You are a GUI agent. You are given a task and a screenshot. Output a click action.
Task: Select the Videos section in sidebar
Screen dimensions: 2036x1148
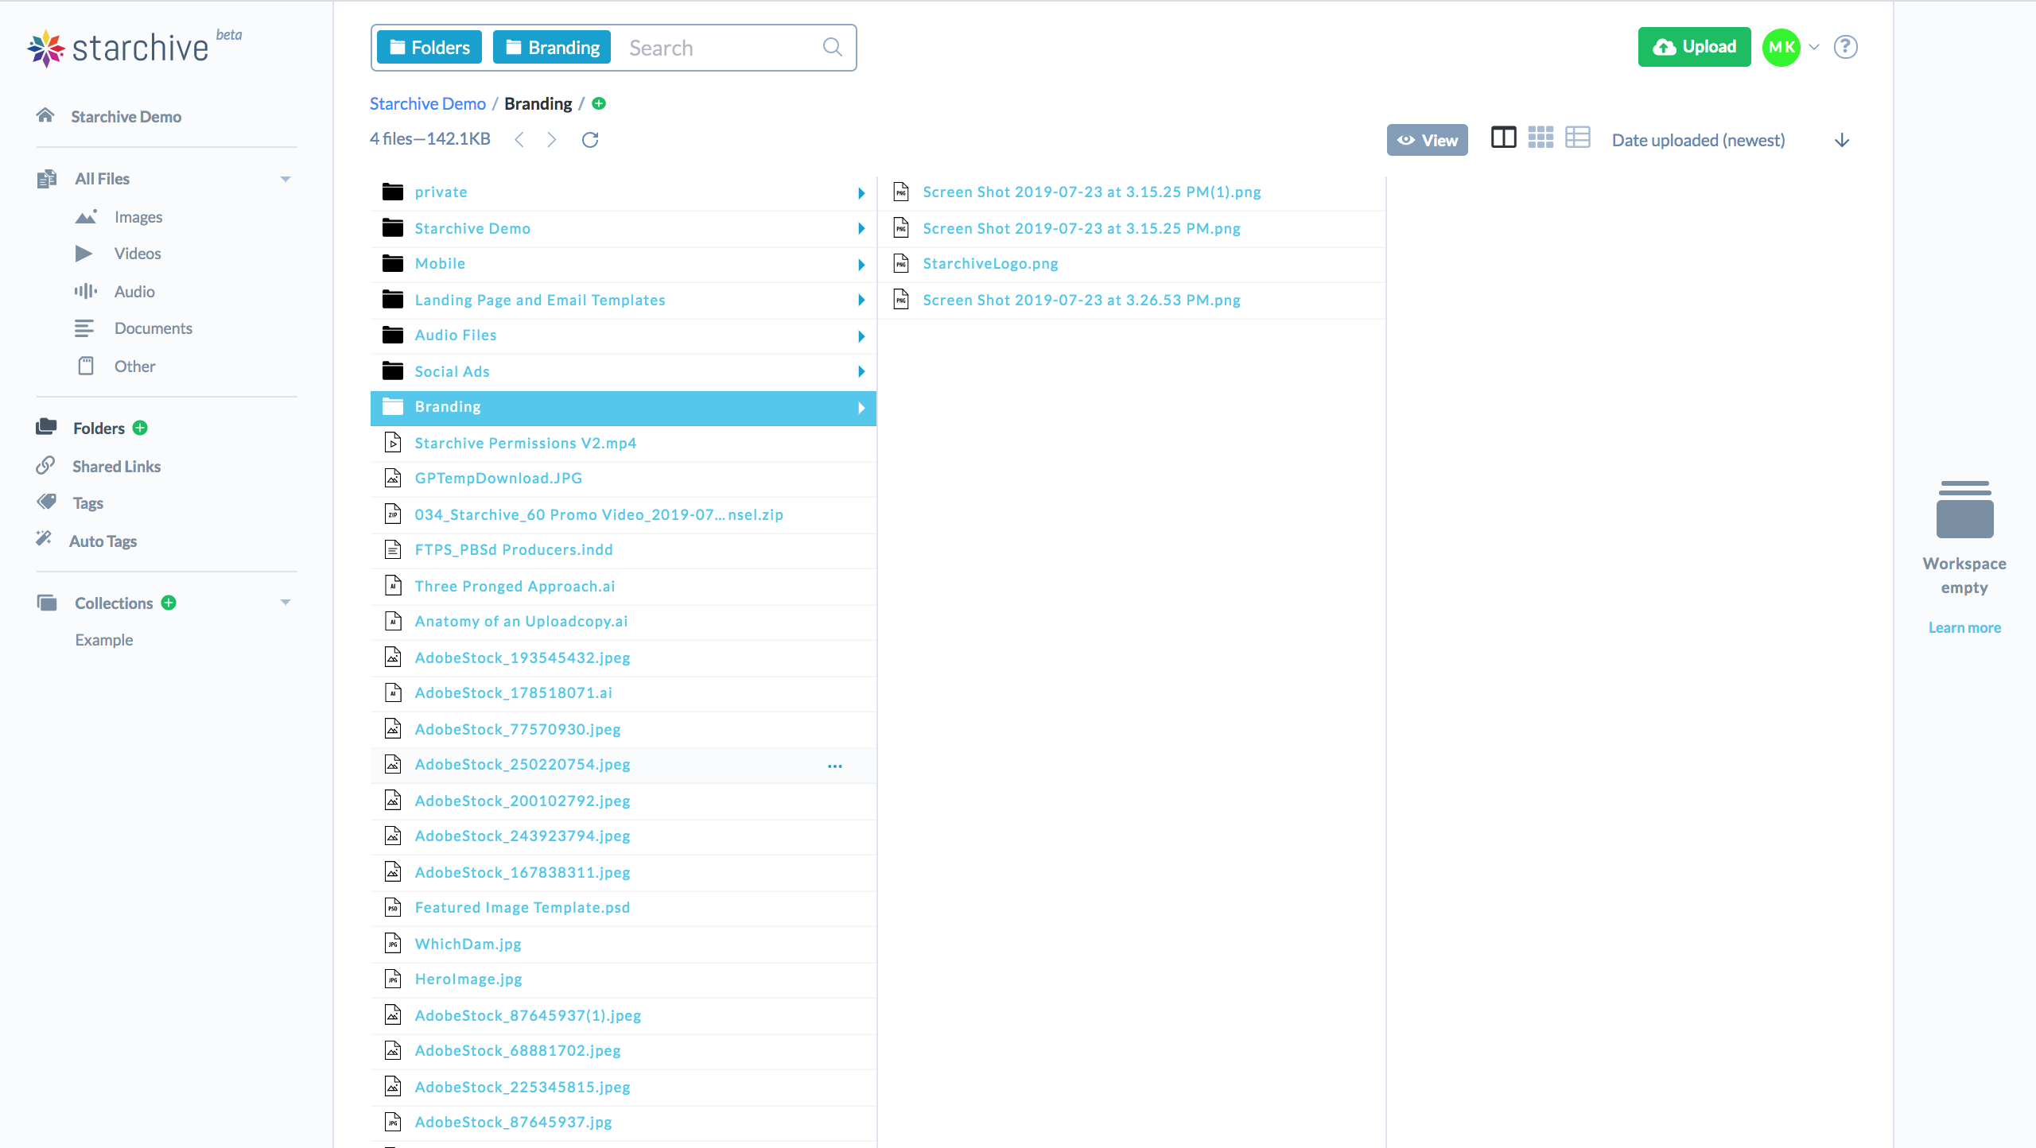[137, 253]
